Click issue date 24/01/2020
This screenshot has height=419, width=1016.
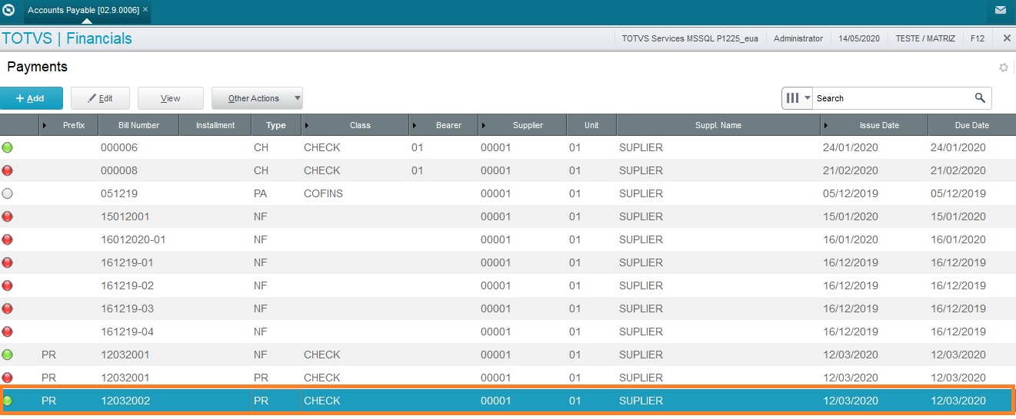click(850, 147)
